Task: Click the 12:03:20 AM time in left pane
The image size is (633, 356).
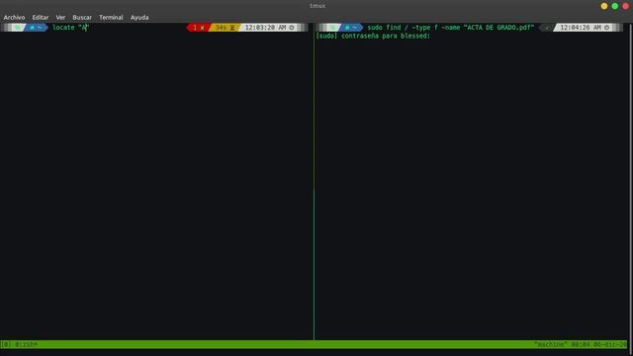Action: (265, 28)
